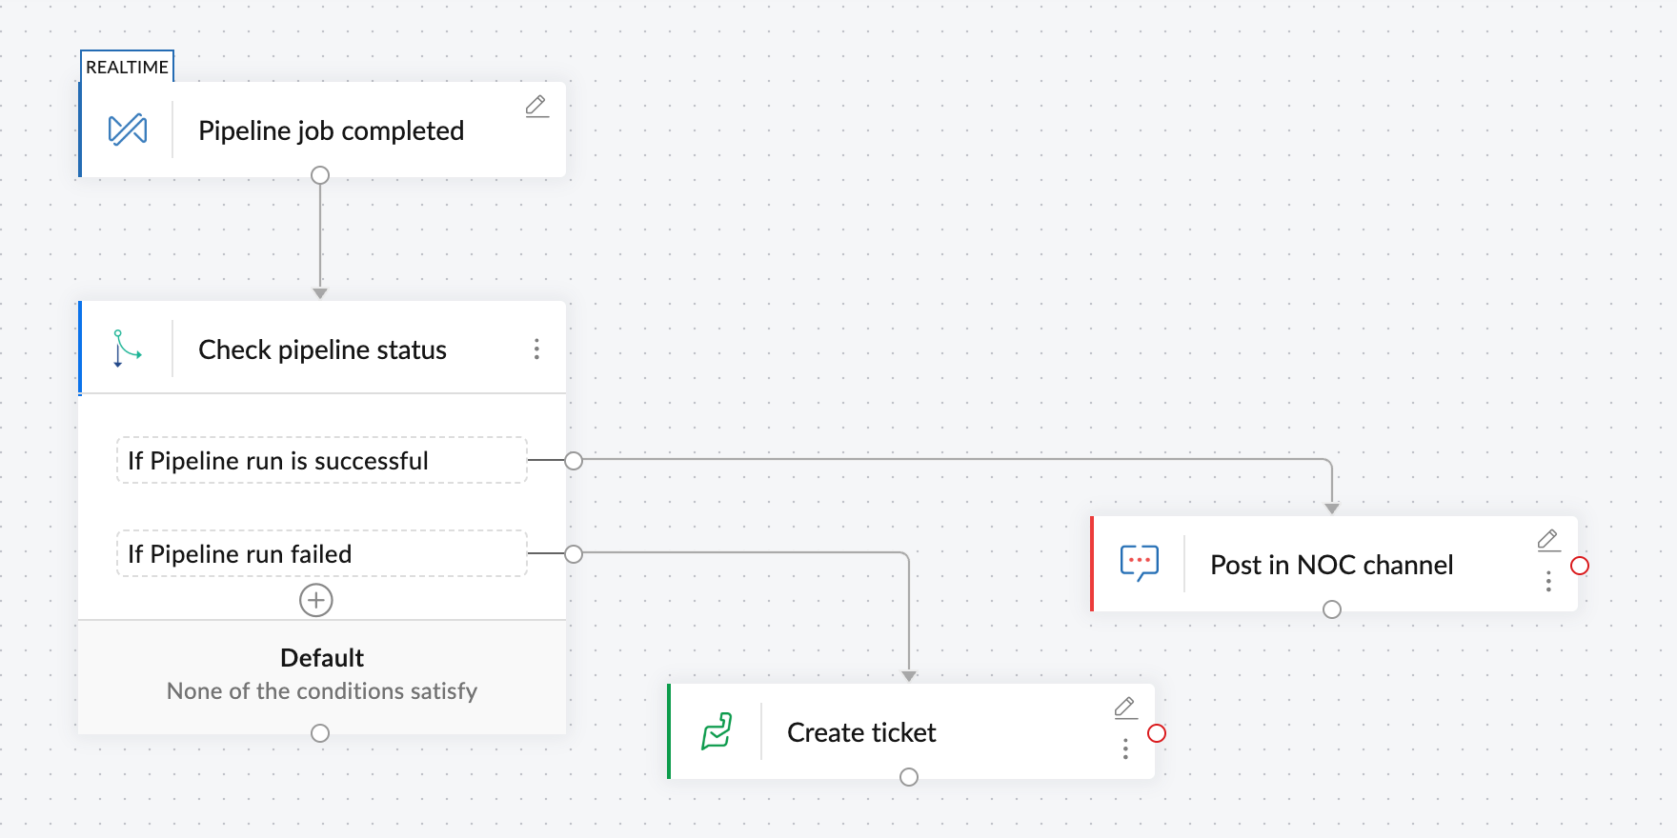Open Check pipeline status options menu
Image resolution: width=1677 pixels, height=838 pixels.
click(536, 349)
